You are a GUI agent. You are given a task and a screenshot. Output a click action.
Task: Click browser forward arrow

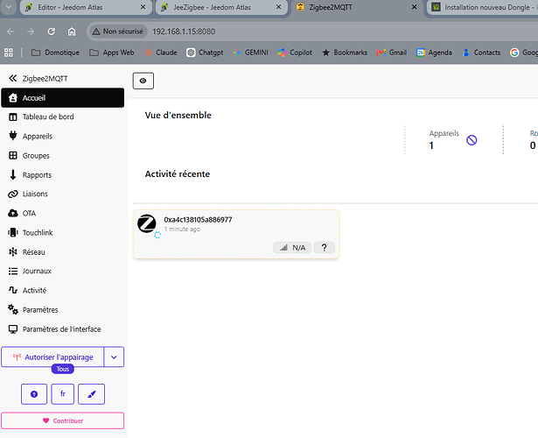click(31, 32)
